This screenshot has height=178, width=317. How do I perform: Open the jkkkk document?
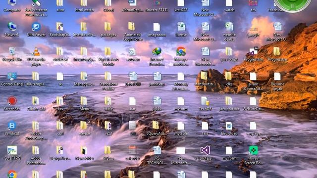(157, 101)
